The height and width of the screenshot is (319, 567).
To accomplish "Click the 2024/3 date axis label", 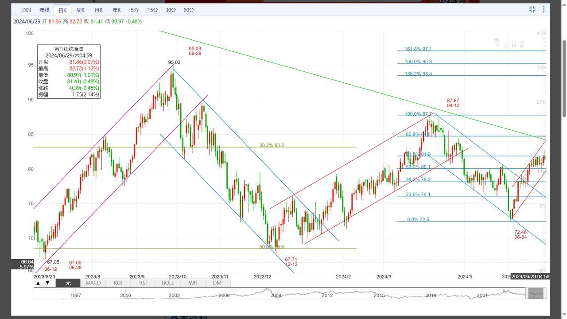I will (x=384, y=276).
